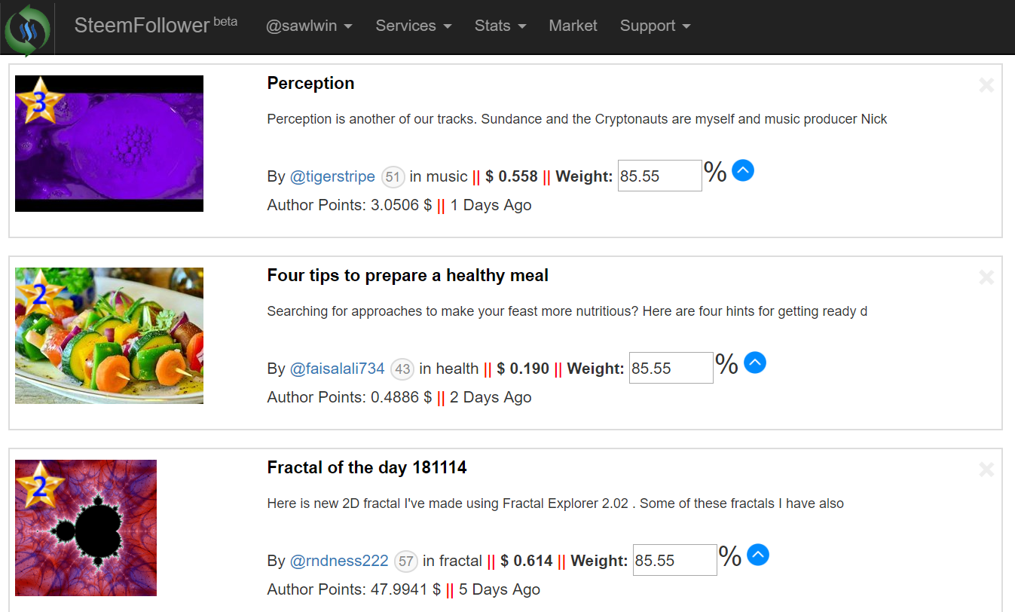Visit @tigerstripe author profile
The height and width of the screenshot is (612, 1015).
pyautogui.click(x=332, y=176)
